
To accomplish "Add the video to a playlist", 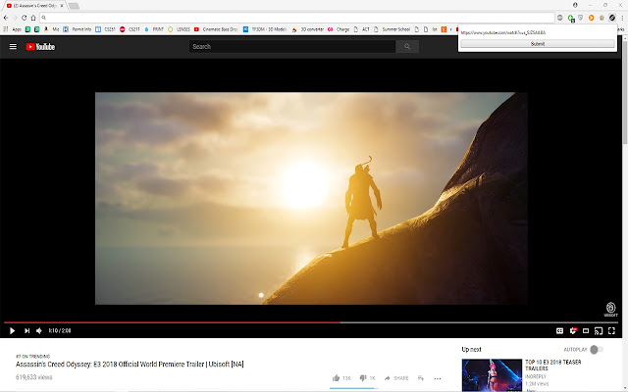I will (421, 378).
